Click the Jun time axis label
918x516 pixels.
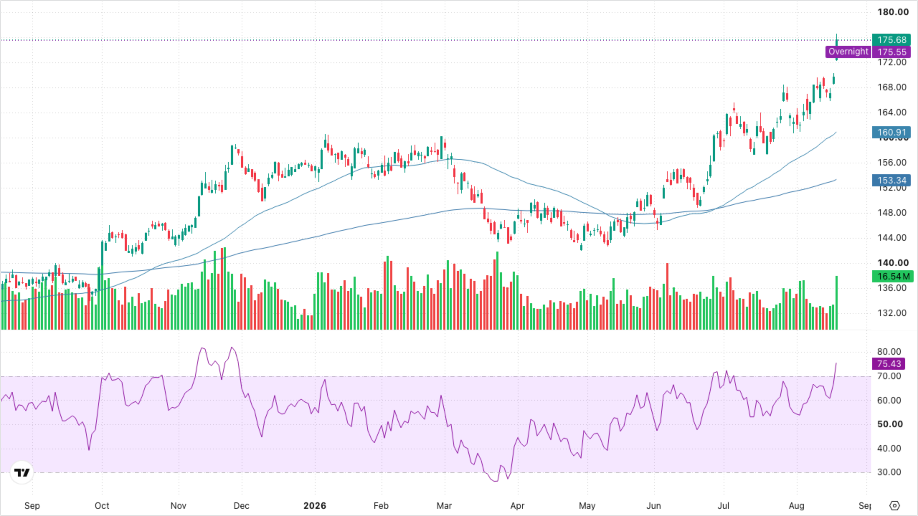coord(653,506)
